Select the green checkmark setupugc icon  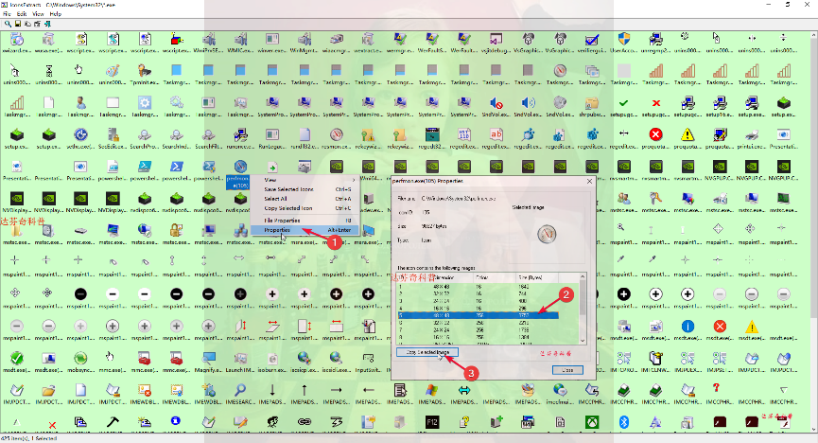[x=624, y=103]
